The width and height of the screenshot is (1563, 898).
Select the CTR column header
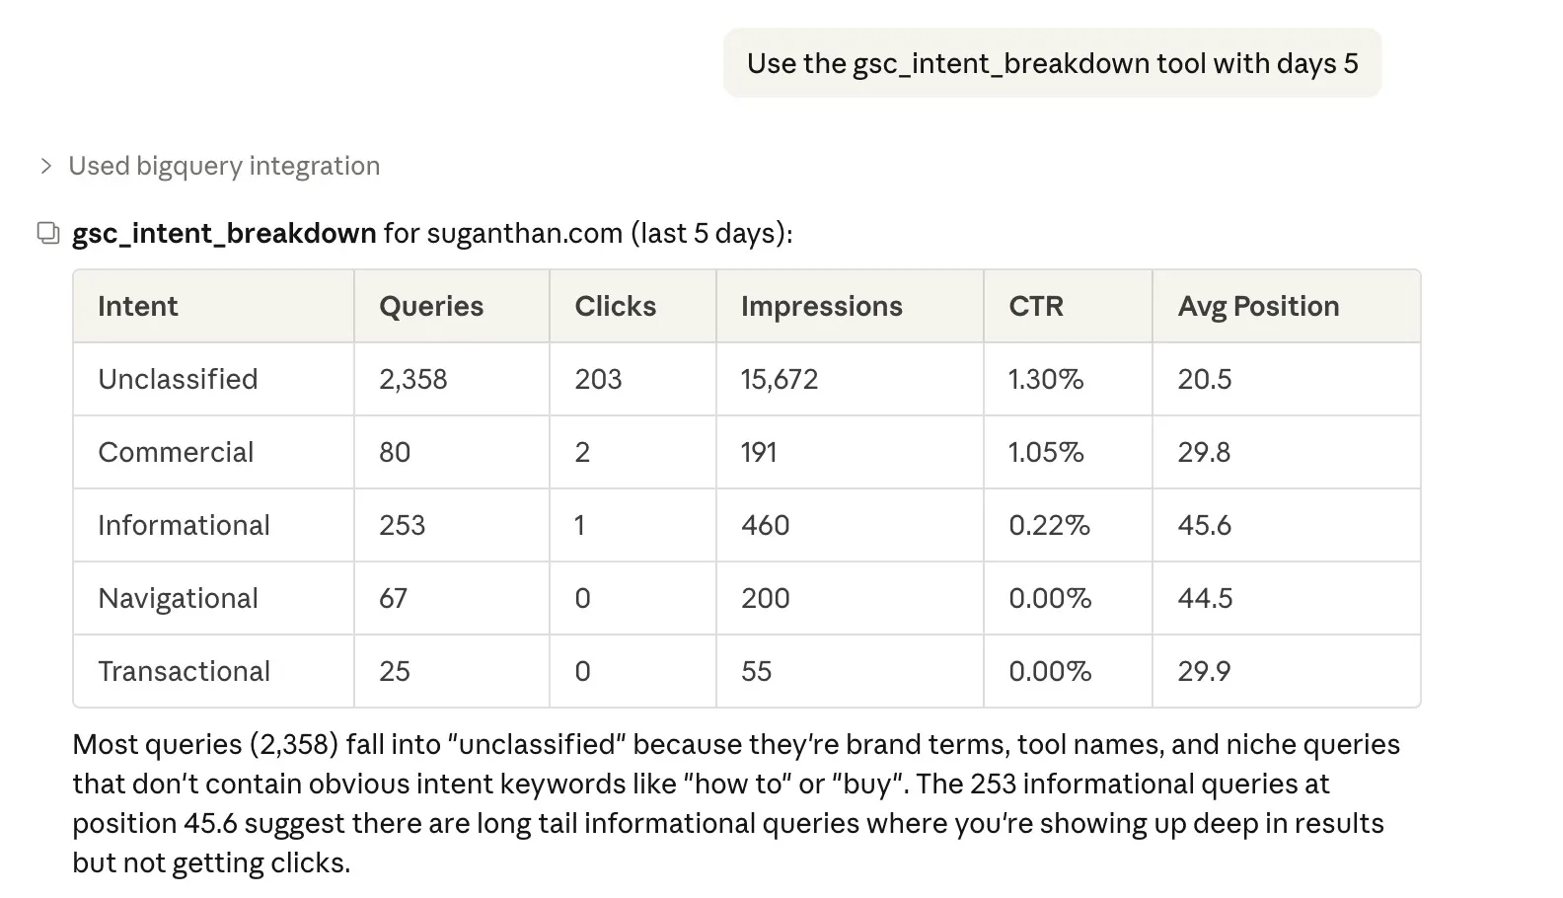(x=1036, y=306)
